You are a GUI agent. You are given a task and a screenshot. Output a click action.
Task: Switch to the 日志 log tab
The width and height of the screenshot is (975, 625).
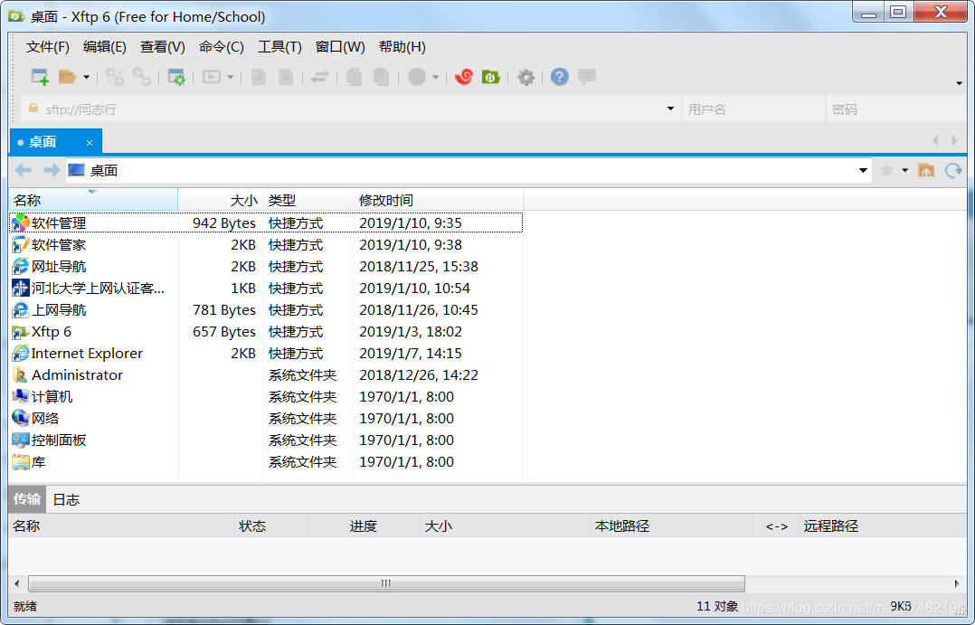66,500
